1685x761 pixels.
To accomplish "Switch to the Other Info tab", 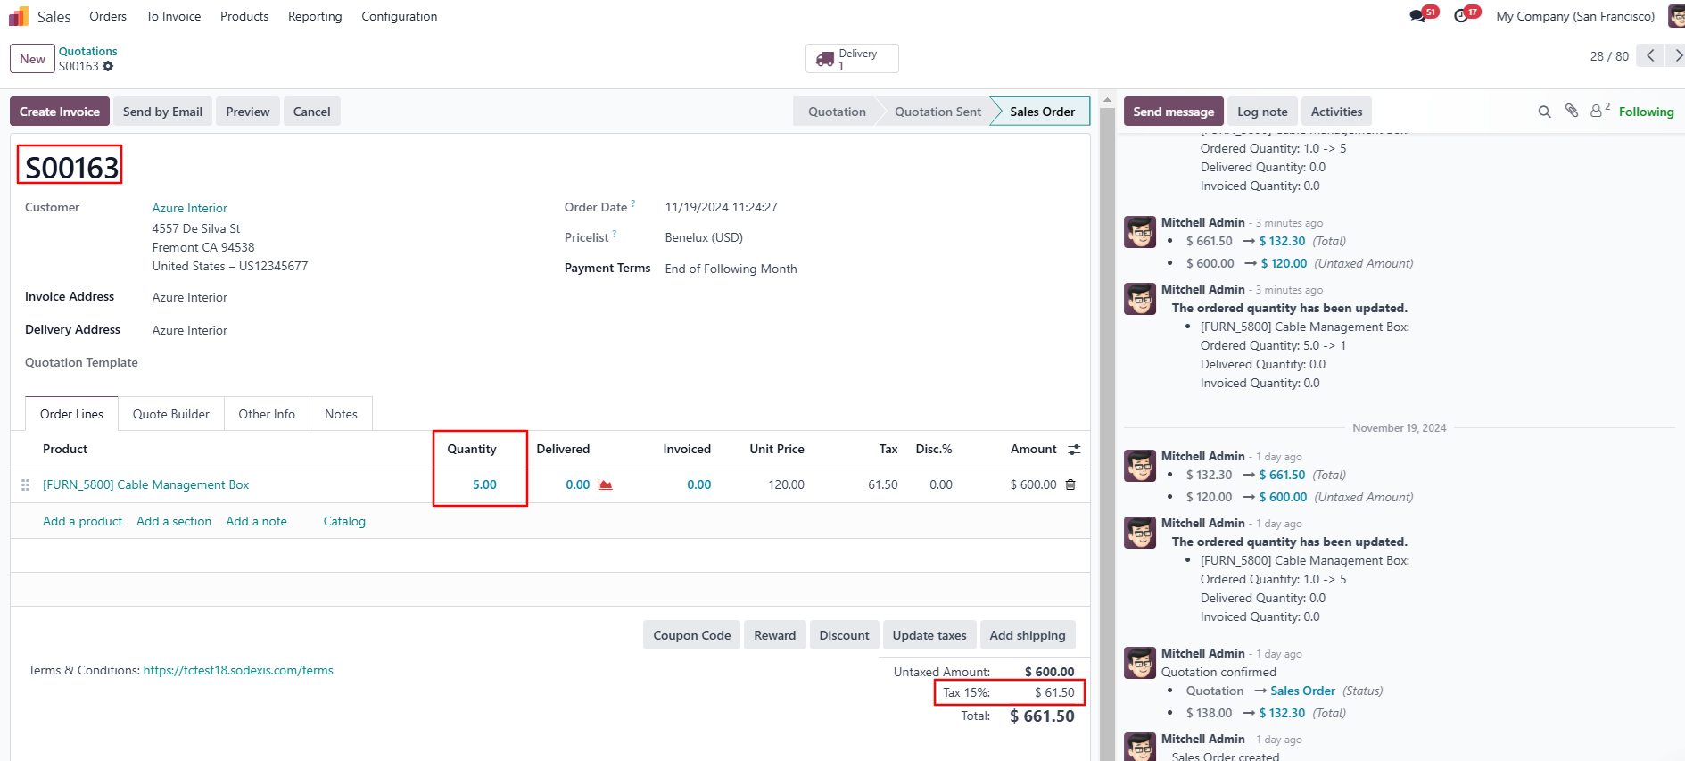I will coord(267,414).
